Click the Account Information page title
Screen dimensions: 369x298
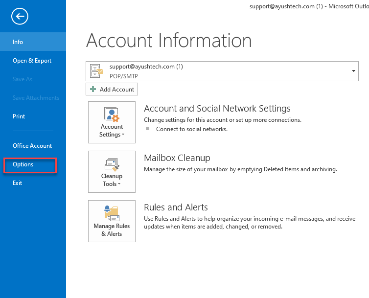coord(169,41)
